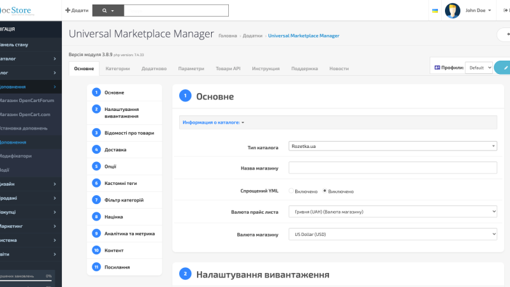The image size is (510, 287).
Task: Switch to the Категории tab
Action: point(118,69)
